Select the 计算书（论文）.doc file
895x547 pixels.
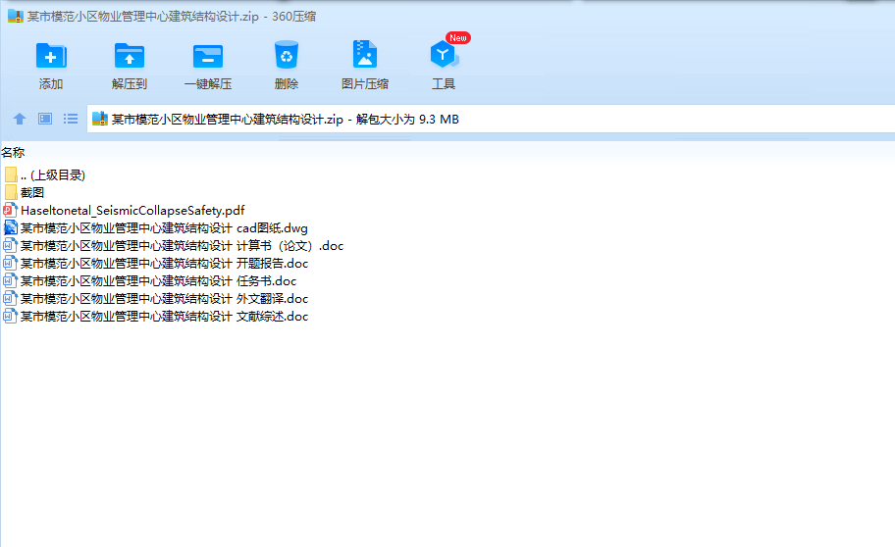coord(173,246)
